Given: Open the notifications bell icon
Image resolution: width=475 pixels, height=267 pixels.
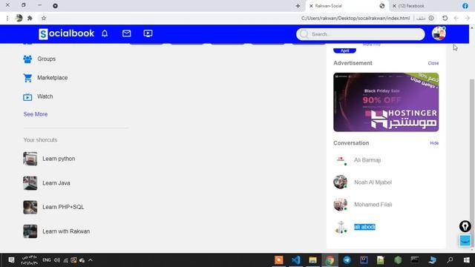Looking at the screenshot, I should point(105,33).
